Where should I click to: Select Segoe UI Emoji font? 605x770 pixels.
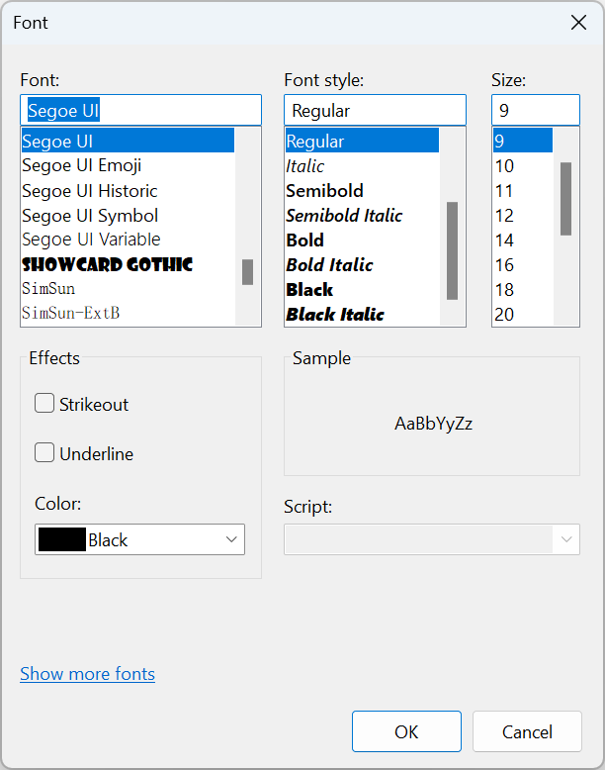128,165
